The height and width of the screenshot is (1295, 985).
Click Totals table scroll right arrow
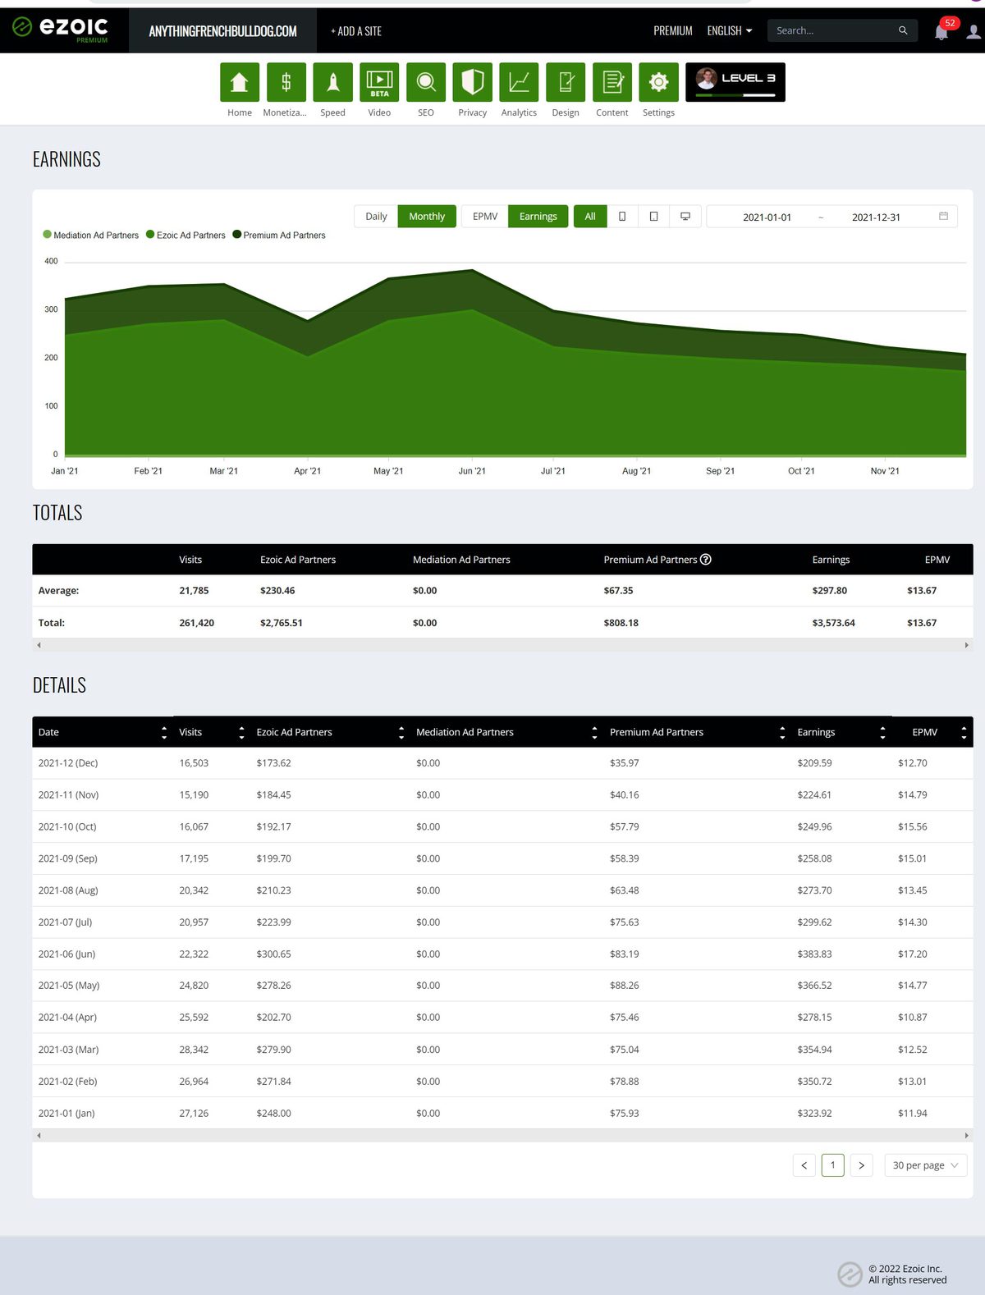point(966,645)
